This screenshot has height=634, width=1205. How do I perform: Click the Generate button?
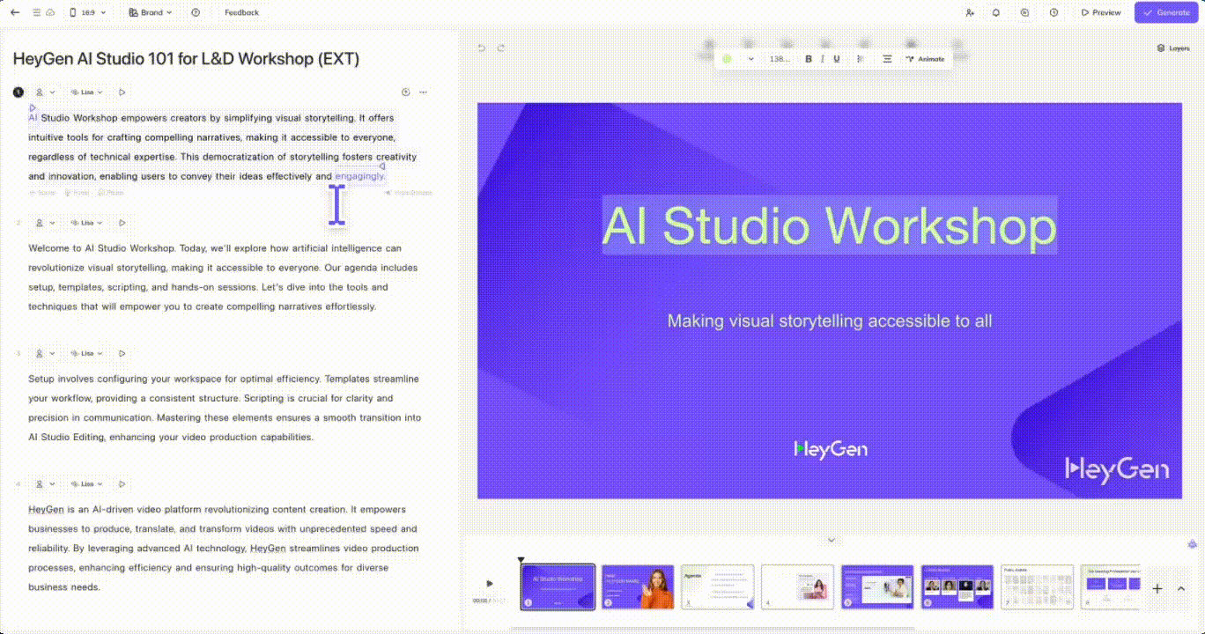(1166, 12)
